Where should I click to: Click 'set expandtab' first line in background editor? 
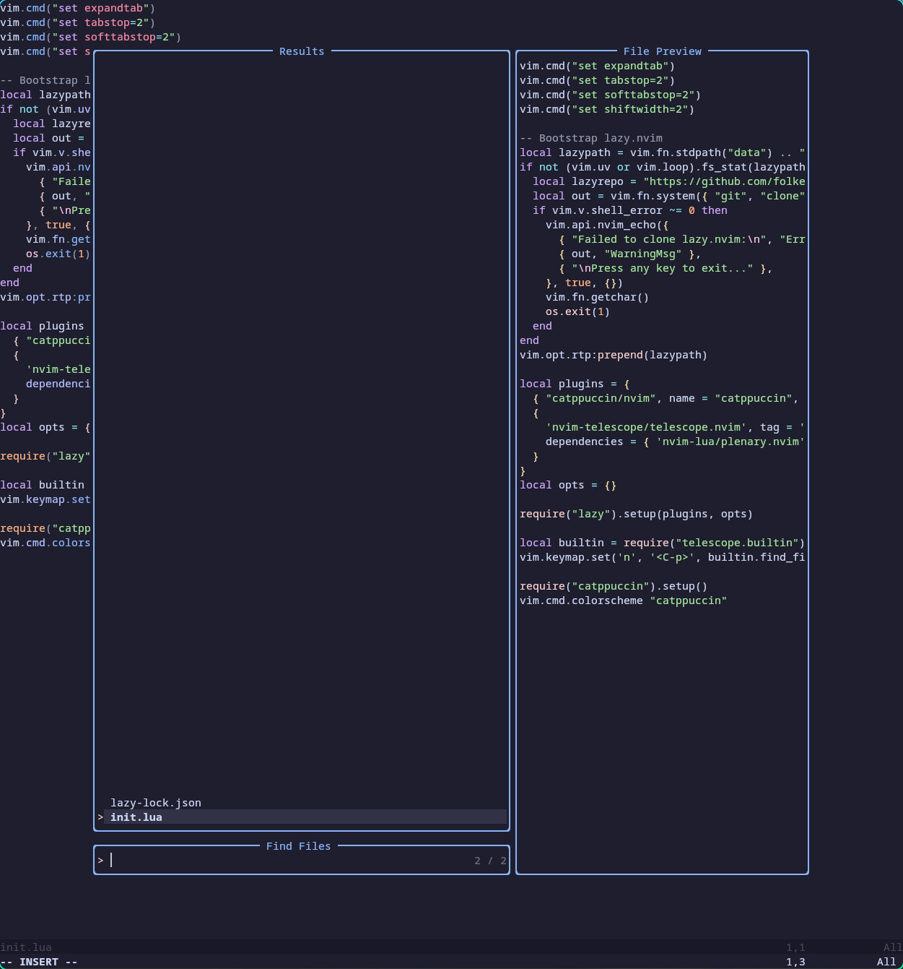pos(78,8)
